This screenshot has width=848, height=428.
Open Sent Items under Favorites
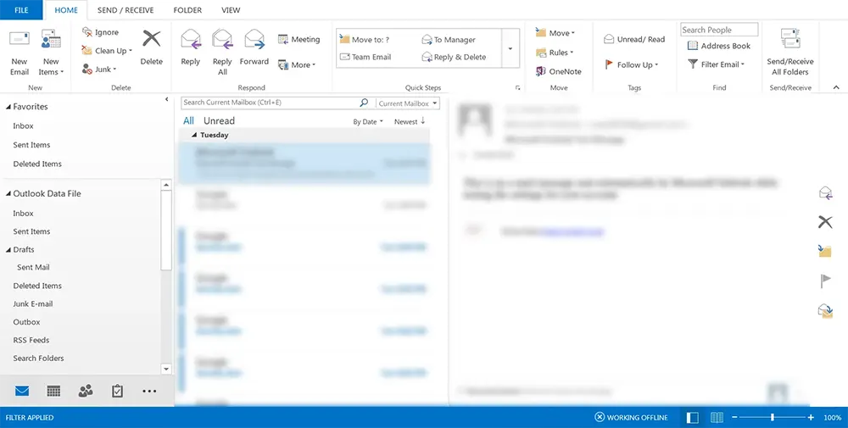pyautogui.click(x=31, y=145)
